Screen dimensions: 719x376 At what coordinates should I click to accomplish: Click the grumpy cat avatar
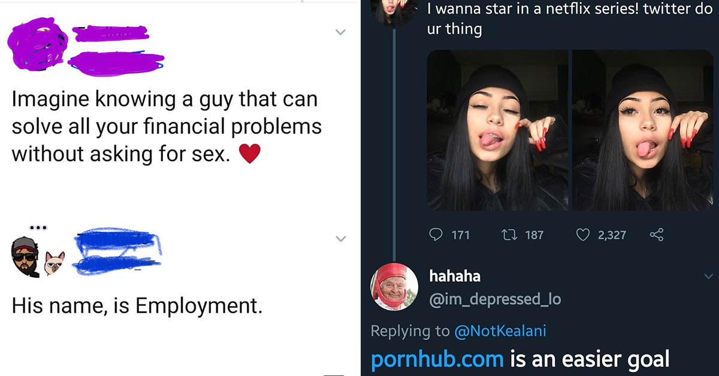55,263
